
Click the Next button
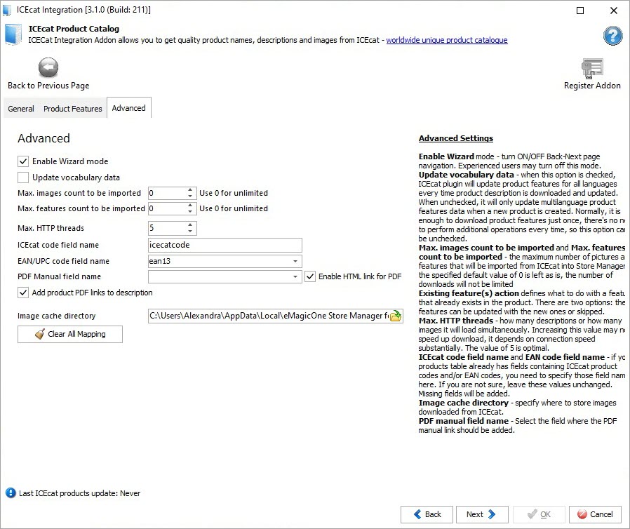[x=482, y=514]
